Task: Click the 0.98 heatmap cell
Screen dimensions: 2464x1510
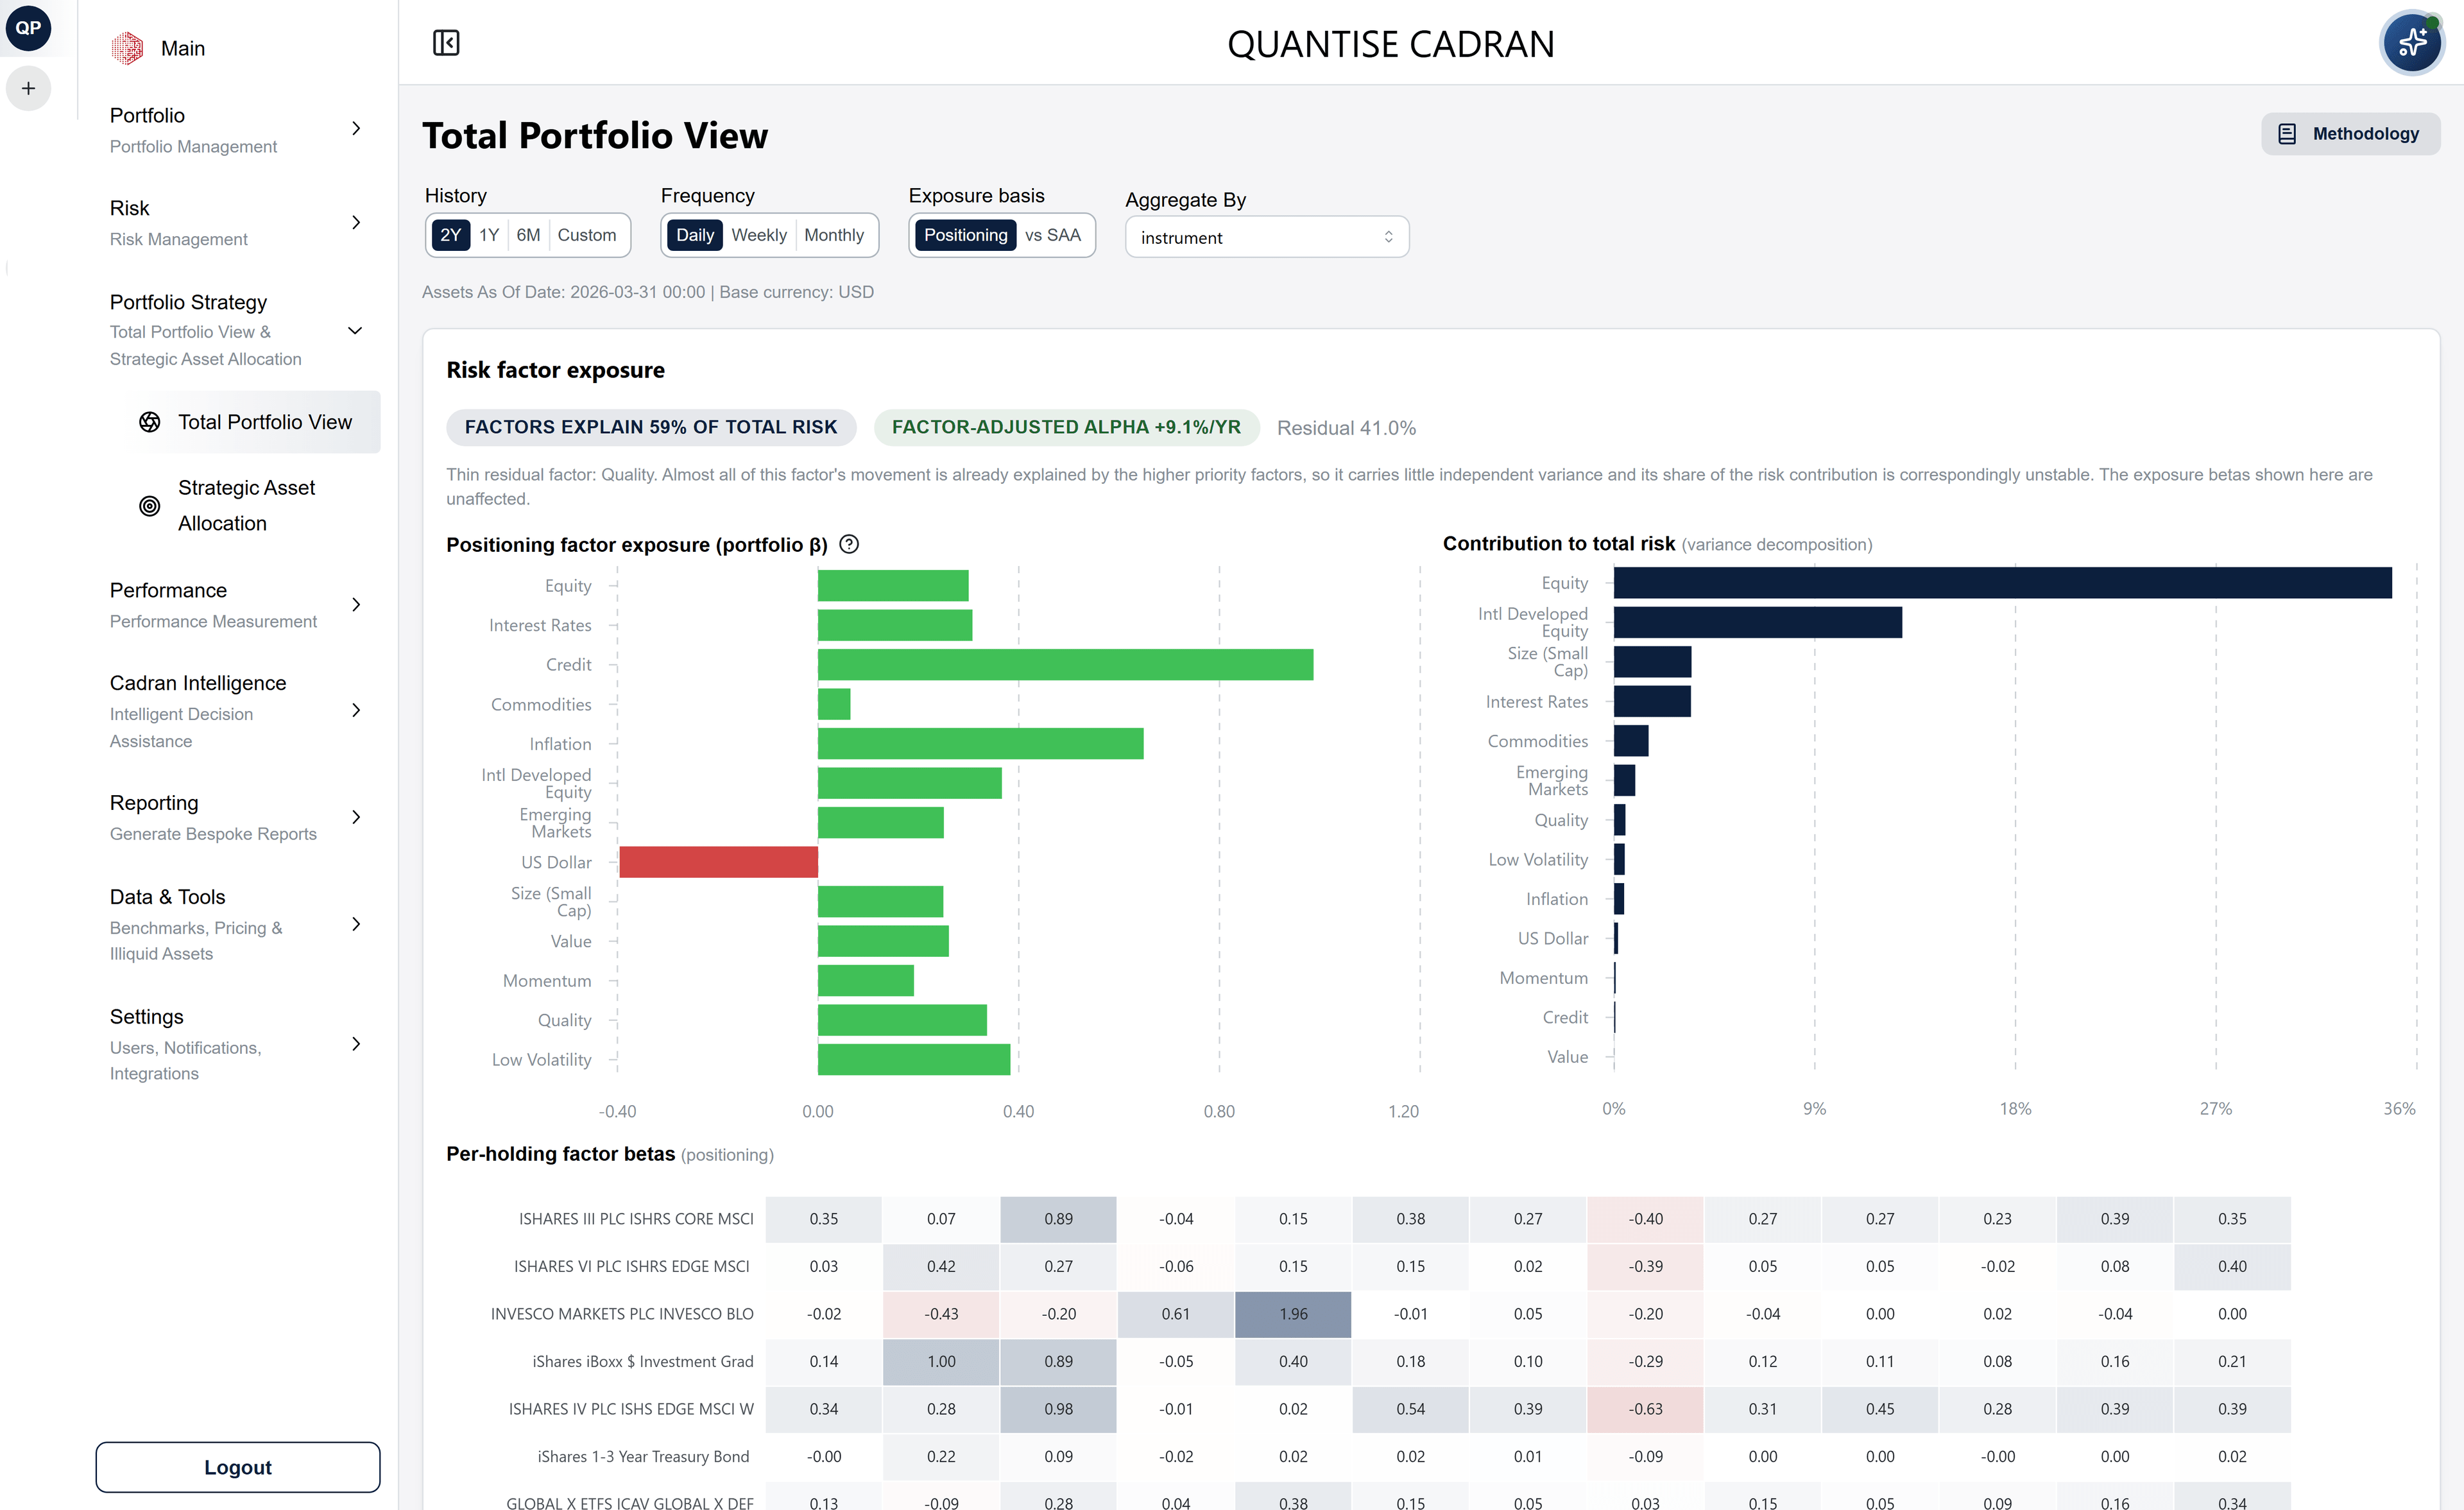Action: (x=1058, y=1409)
